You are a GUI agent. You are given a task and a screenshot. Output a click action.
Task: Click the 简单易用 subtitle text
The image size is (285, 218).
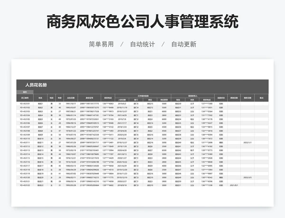(x=101, y=44)
